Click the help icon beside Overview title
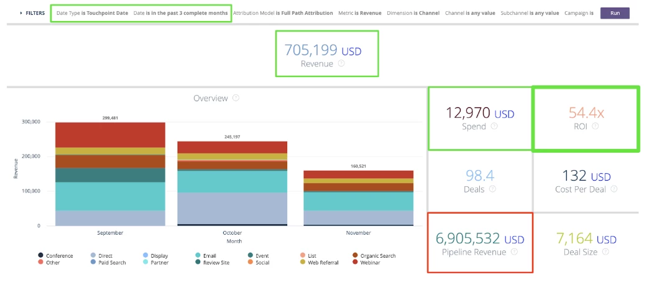The image size is (662, 298). coord(236,98)
